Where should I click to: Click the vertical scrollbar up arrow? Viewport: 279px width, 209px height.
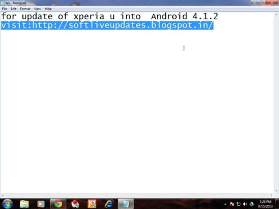pos(276,15)
